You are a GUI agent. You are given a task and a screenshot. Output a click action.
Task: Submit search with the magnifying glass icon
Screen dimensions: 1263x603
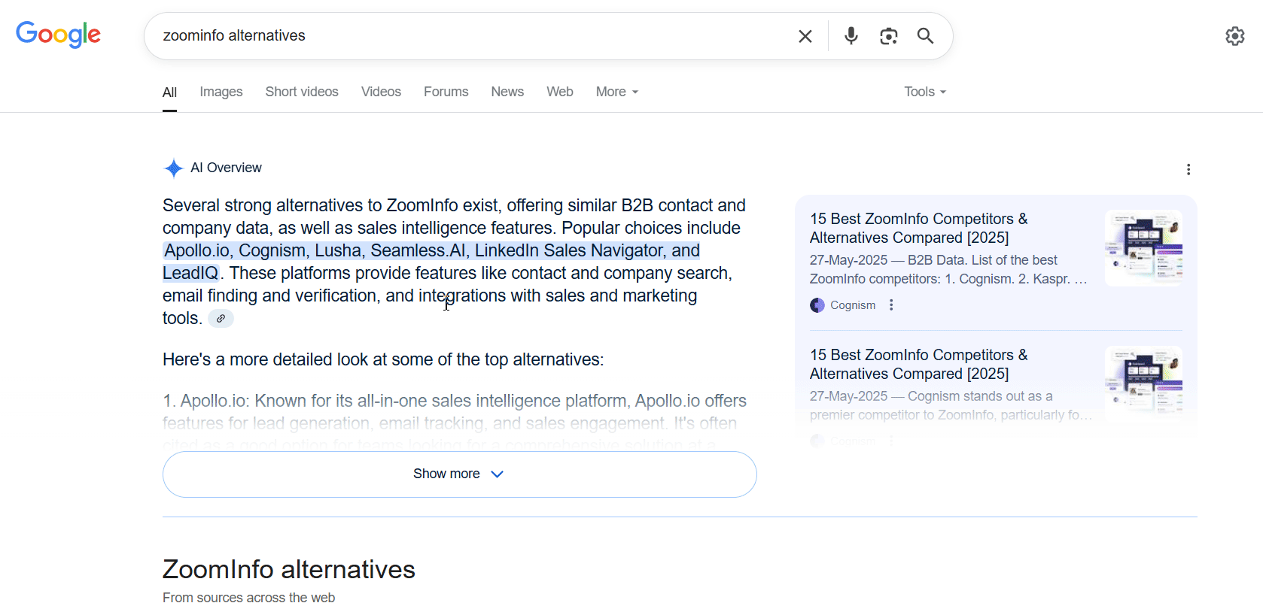925,36
